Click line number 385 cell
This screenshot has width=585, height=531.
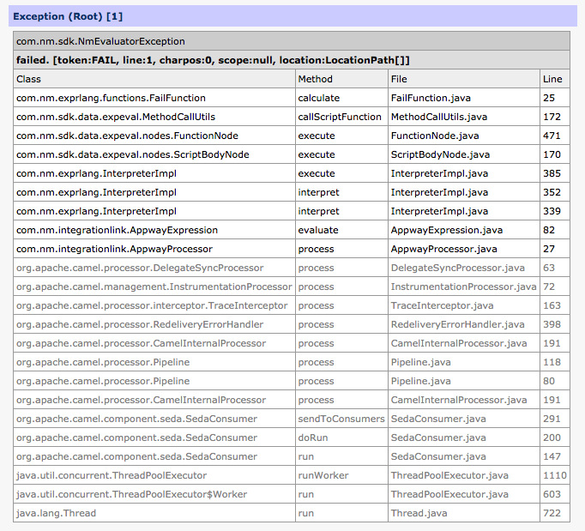coord(555,173)
